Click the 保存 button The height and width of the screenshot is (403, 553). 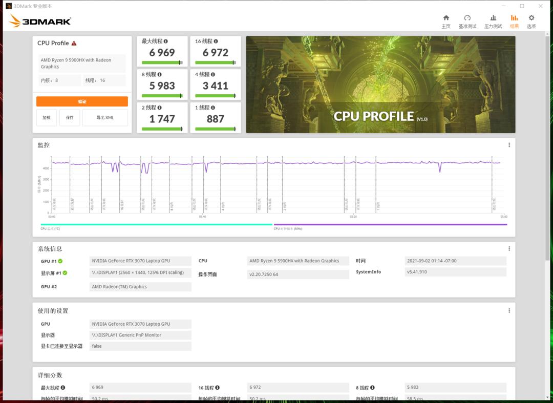coord(70,118)
